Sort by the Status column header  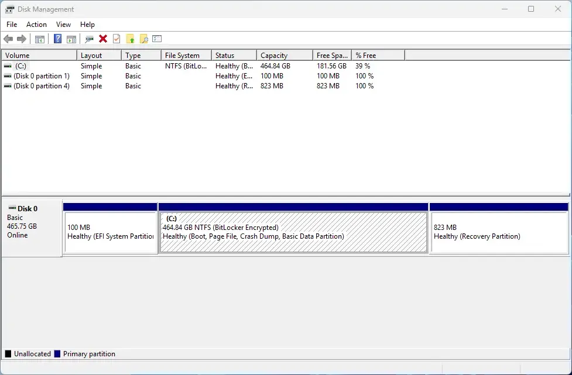coord(234,56)
